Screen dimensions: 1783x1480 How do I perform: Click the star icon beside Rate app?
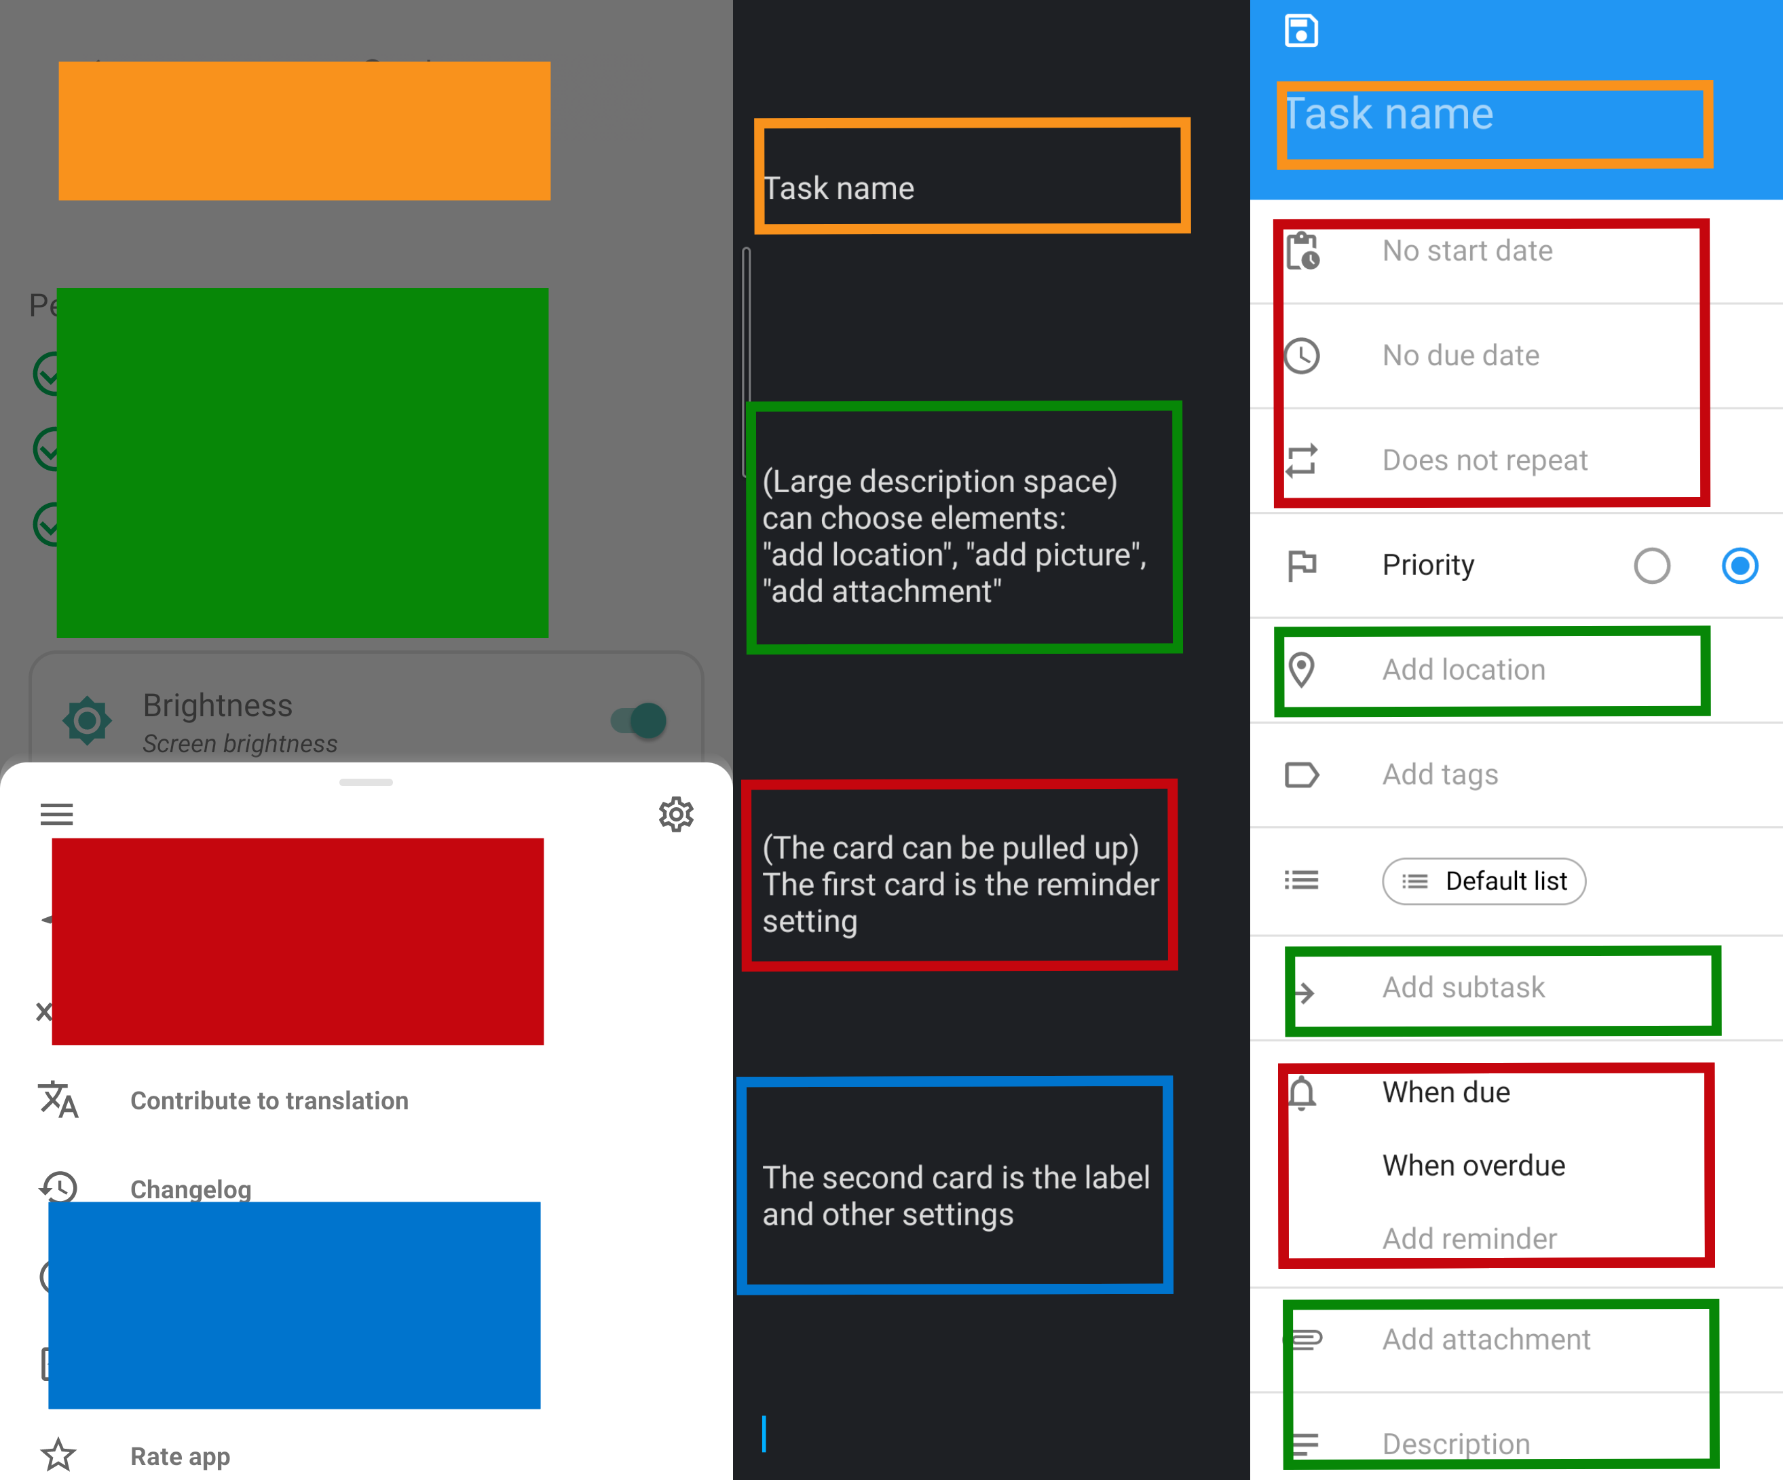[58, 1456]
